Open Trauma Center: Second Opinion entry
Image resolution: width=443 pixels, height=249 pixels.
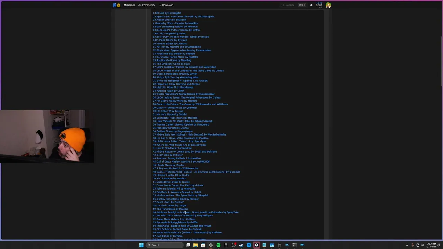pos(181,124)
